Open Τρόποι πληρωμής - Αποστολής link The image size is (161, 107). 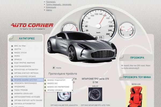tap(59, 5)
